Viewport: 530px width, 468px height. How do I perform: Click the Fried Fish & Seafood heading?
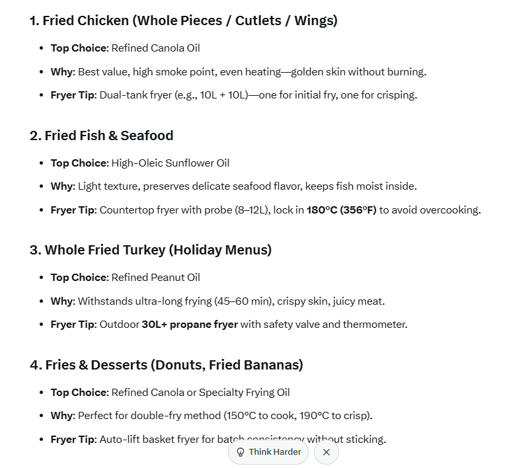(x=101, y=136)
